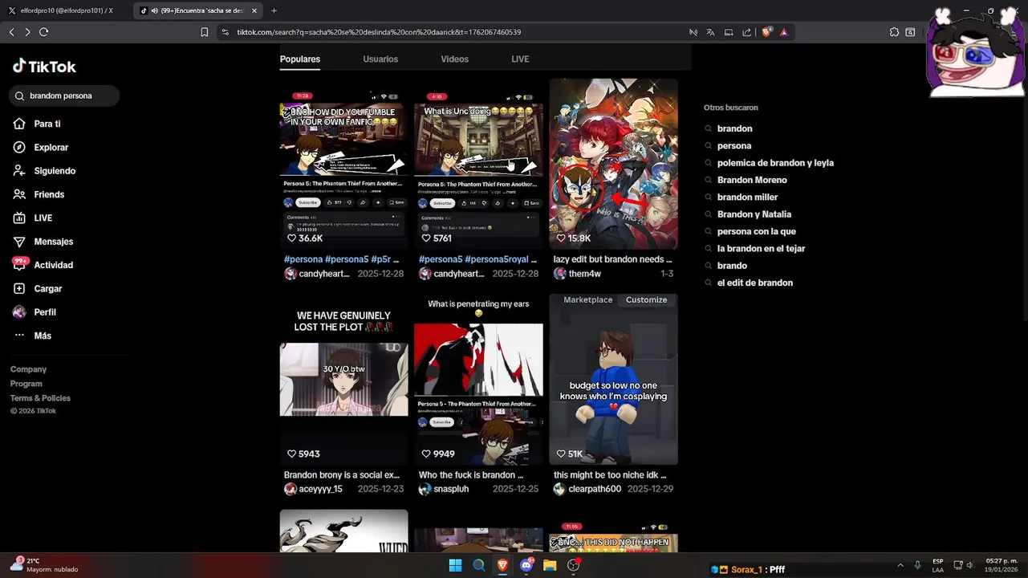This screenshot has width=1028, height=578.
Task: Click the browser forward arrow
Action: 27,32
